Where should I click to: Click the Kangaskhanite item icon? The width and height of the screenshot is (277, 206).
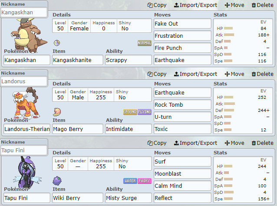point(57,43)
